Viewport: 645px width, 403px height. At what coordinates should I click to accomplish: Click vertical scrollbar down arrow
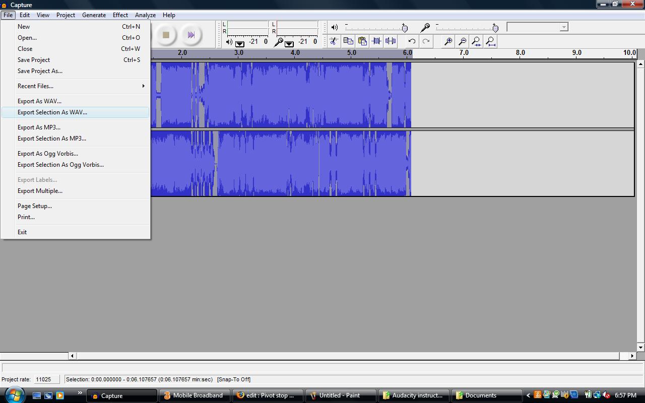click(640, 348)
